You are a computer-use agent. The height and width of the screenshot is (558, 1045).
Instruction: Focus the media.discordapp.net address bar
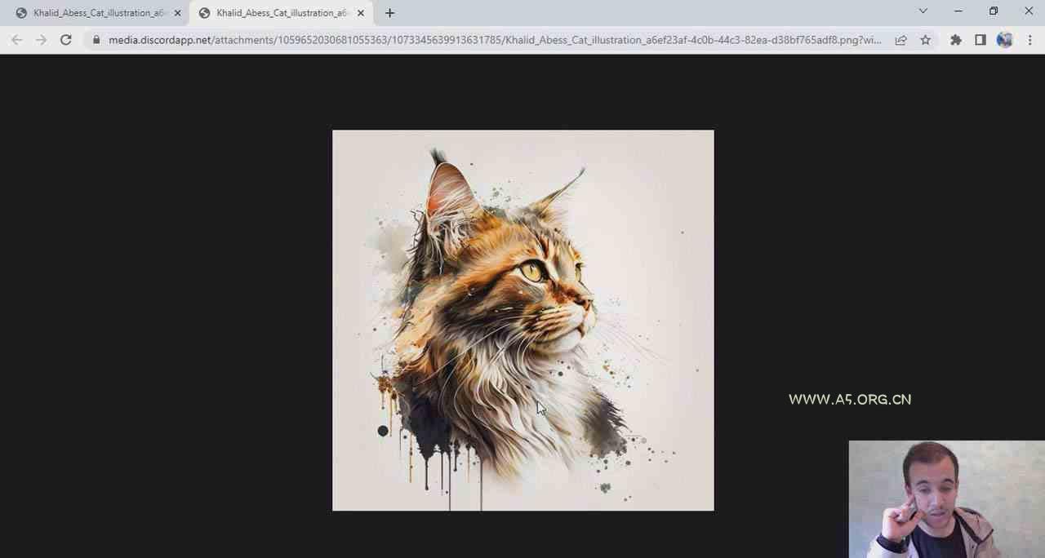(490, 40)
